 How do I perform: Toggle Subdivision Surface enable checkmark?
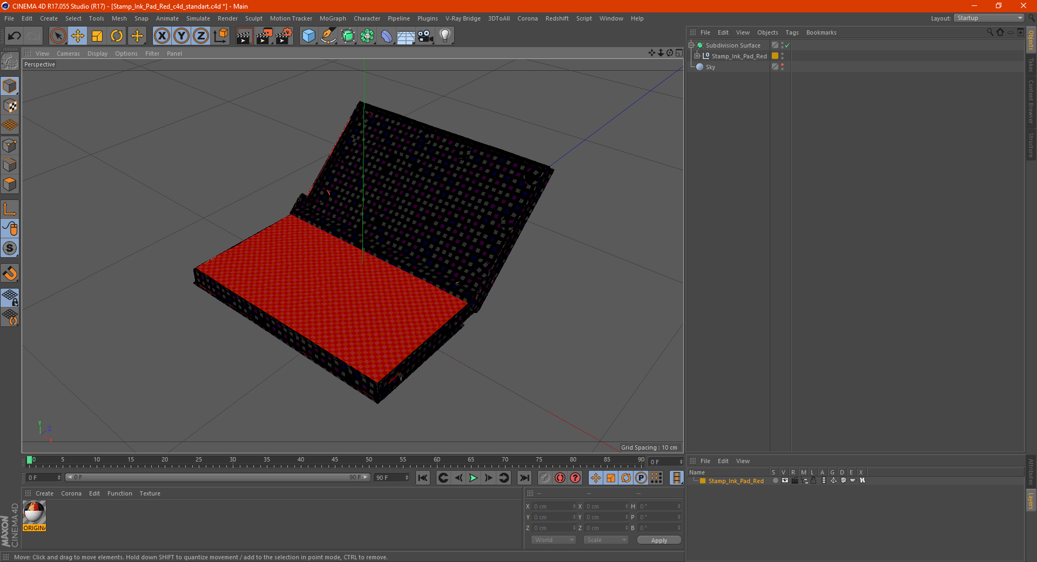[x=787, y=45]
